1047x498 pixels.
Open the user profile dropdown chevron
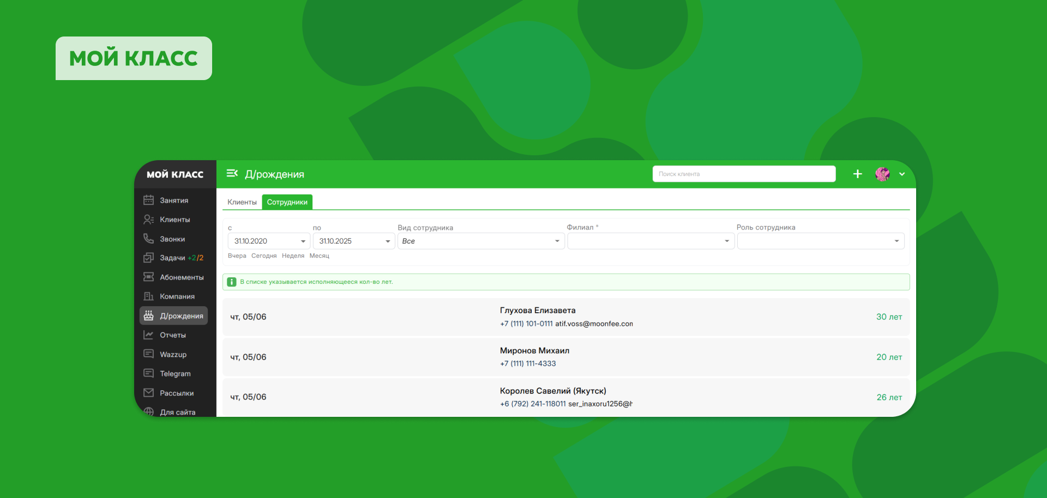(x=902, y=174)
